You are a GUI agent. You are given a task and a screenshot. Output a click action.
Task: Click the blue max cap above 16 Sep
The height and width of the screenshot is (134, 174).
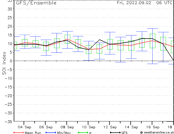[x=153, y=28]
